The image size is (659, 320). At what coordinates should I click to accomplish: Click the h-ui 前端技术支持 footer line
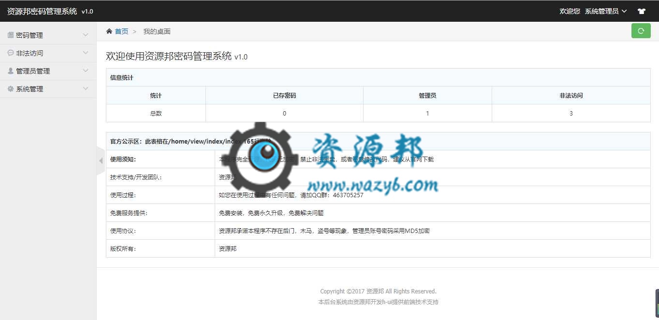pos(378,302)
